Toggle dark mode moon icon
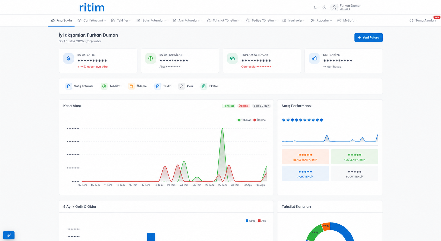This screenshot has height=241, width=441. [x=324, y=8]
